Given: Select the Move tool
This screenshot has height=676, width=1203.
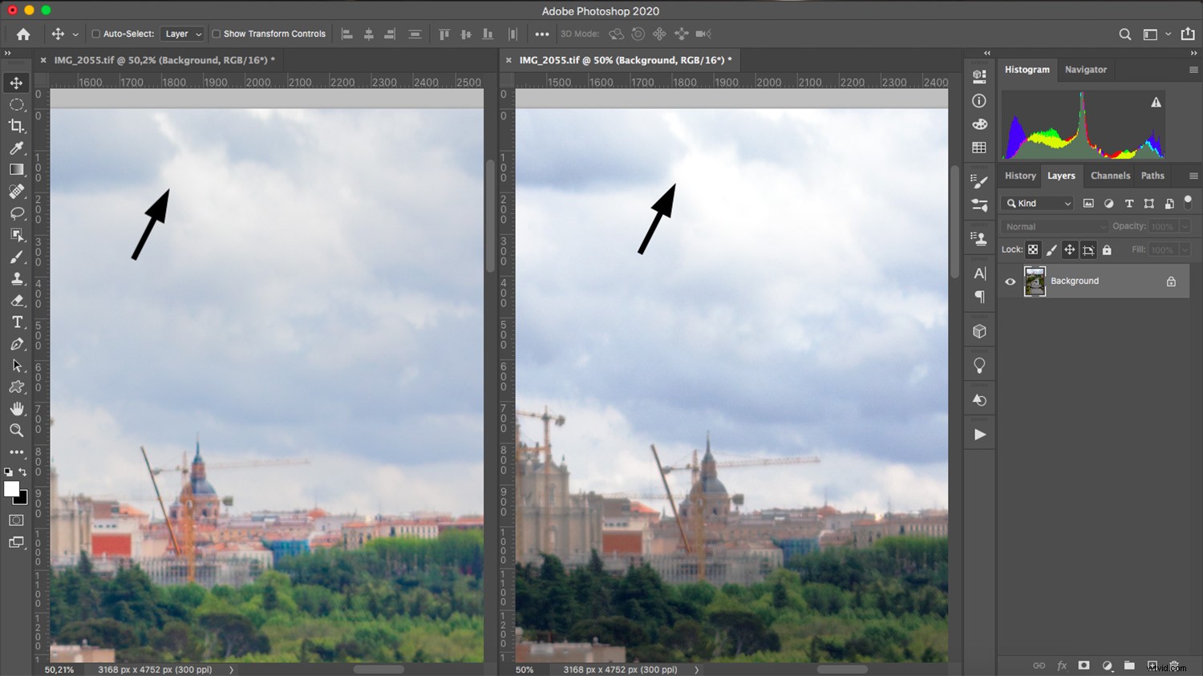Looking at the screenshot, I should [16, 82].
